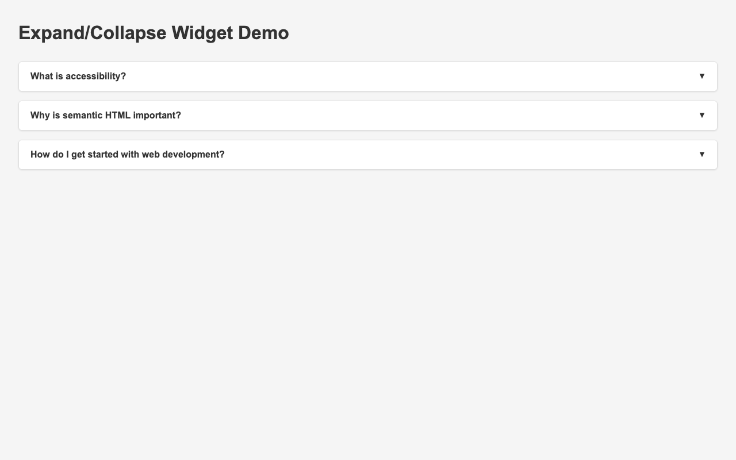736x460 pixels.
Task: Click the downward chevron on the middle widget
Action: click(x=701, y=114)
